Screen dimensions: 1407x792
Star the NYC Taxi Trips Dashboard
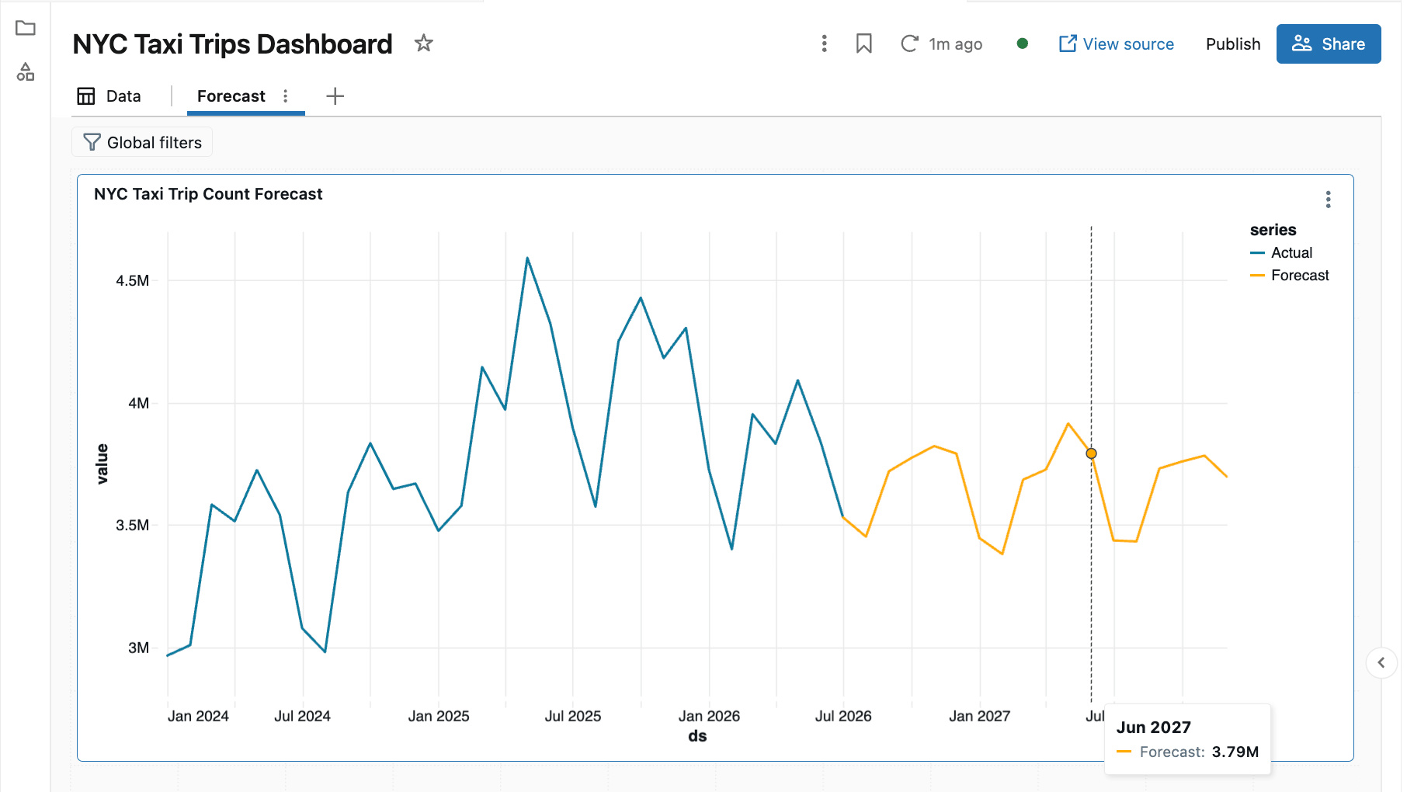point(423,43)
